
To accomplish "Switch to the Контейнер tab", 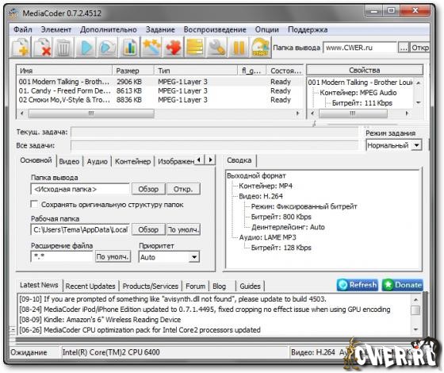I will tap(133, 162).
